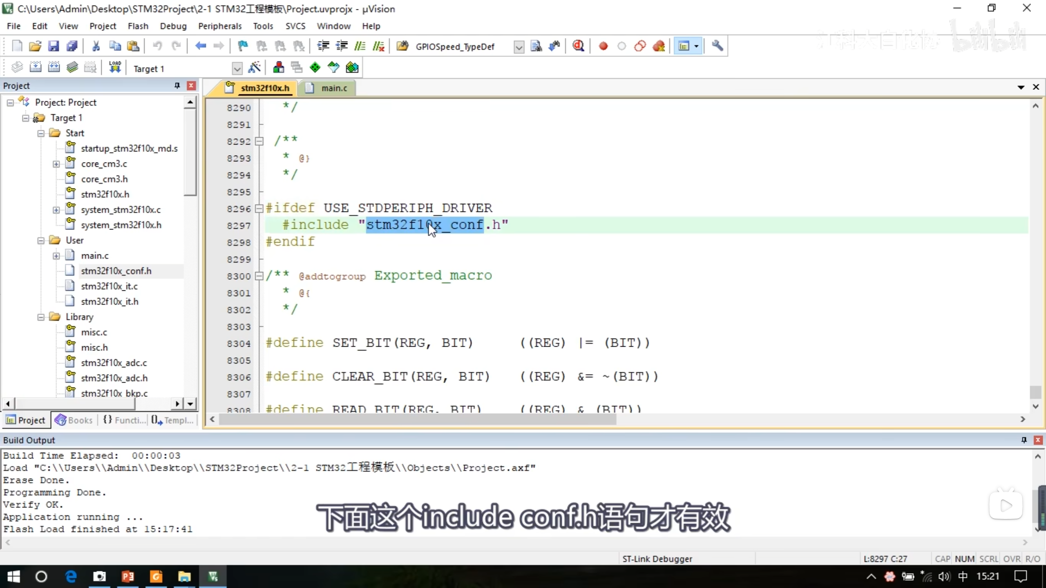This screenshot has height=588, width=1046.
Task: Switch to the Books panel tab
Action: pos(74,420)
